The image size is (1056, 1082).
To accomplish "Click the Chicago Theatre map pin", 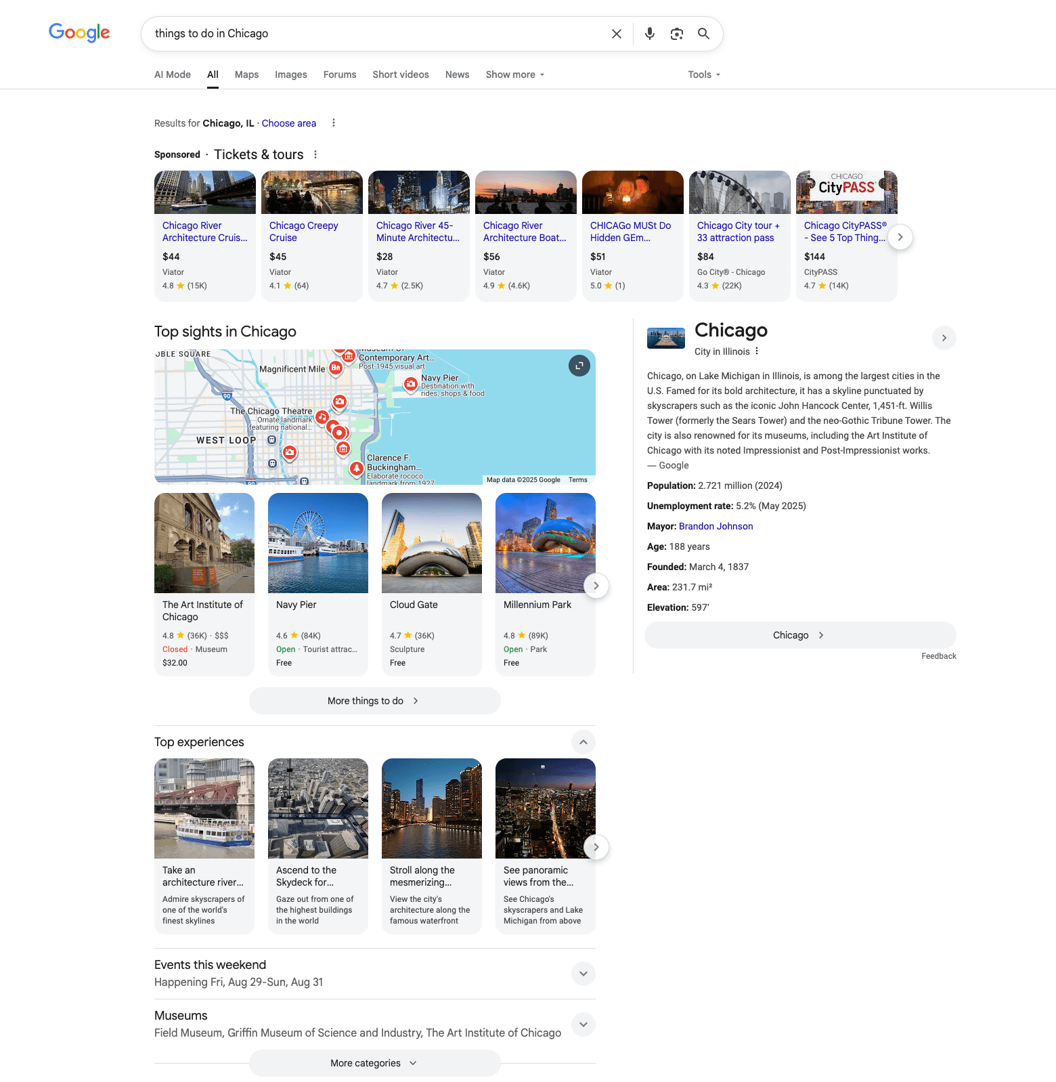I will tap(322, 418).
